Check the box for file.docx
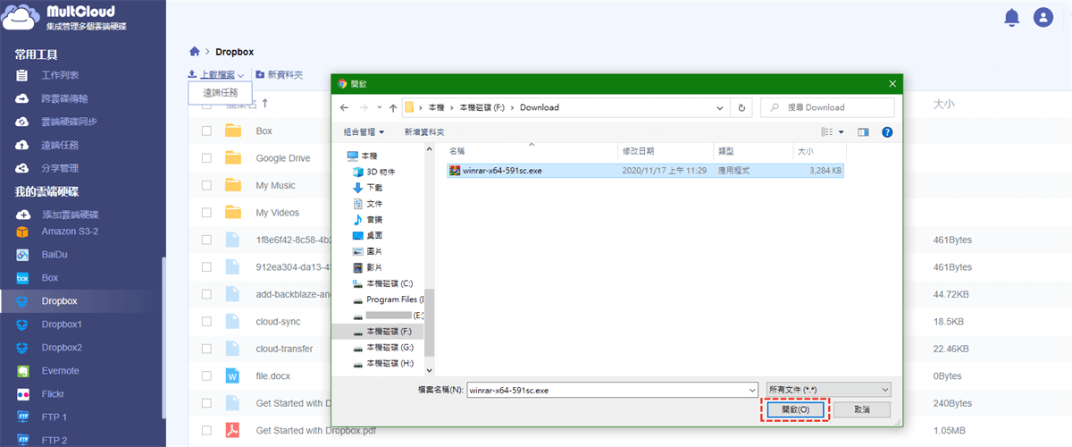The height and width of the screenshot is (447, 1072). [x=206, y=376]
